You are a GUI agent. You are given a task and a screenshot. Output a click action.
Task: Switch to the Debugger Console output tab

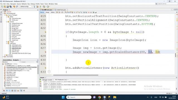[x=47, y=80]
